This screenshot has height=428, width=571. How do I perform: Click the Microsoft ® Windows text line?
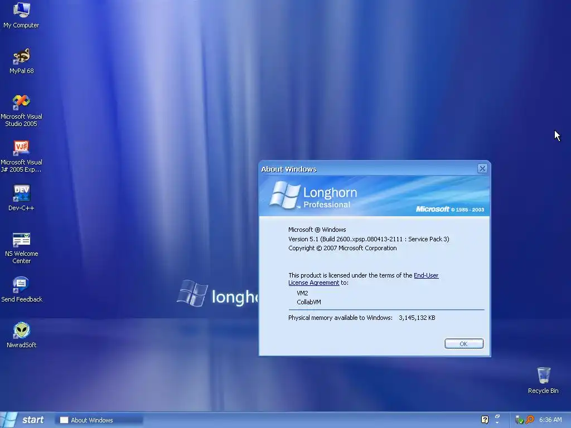(x=317, y=230)
